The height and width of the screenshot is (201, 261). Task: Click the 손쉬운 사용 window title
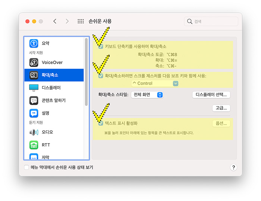(x=100, y=21)
